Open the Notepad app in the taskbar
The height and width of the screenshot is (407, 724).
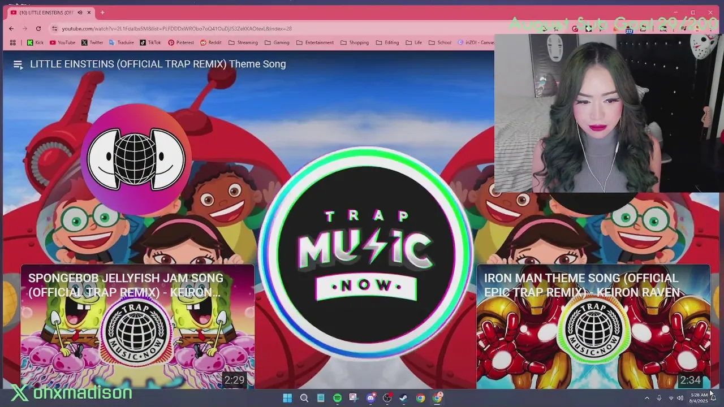point(321,398)
